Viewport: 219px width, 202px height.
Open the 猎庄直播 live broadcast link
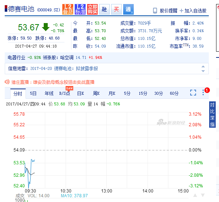[x=53, y=82]
